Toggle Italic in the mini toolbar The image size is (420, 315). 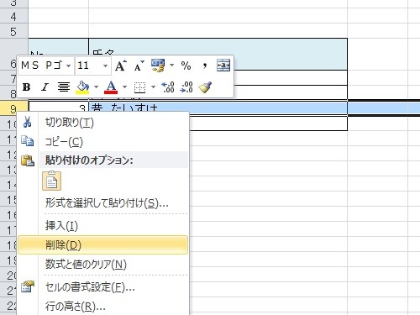point(45,87)
